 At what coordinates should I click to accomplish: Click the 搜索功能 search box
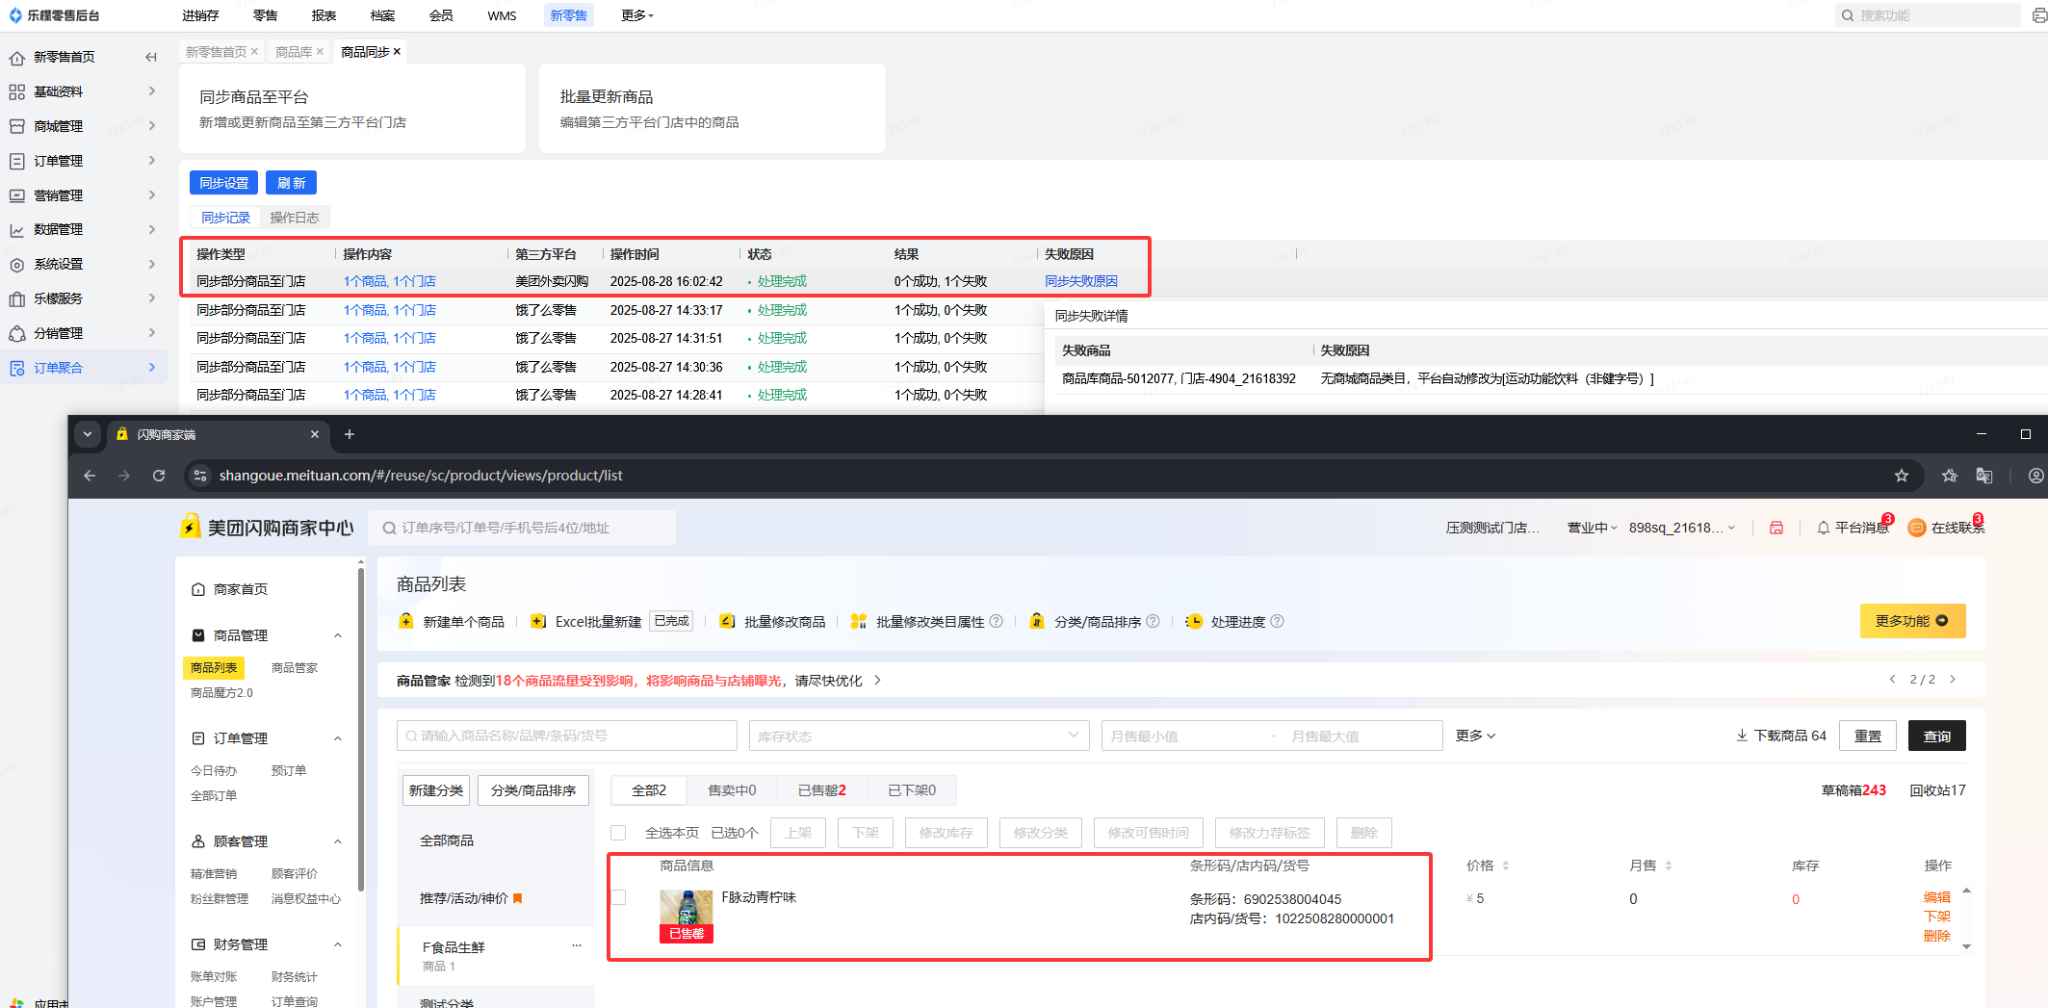coord(1928,15)
